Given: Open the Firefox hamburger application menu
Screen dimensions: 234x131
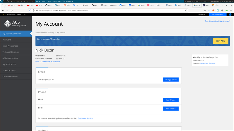Looking at the screenshot, I should pos(230,10).
